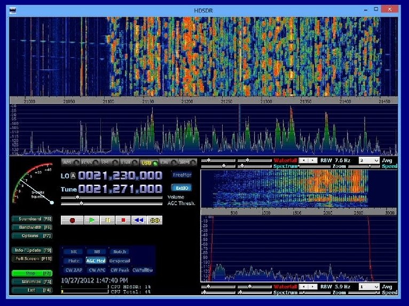
Task: Select FM demodulation mode
Action: click(x=109, y=163)
